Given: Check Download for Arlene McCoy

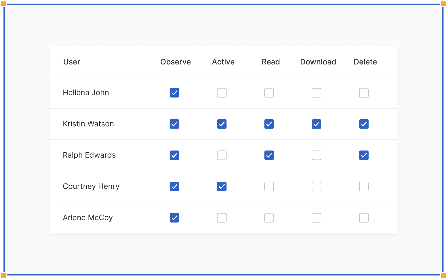Looking at the screenshot, I should [x=316, y=218].
